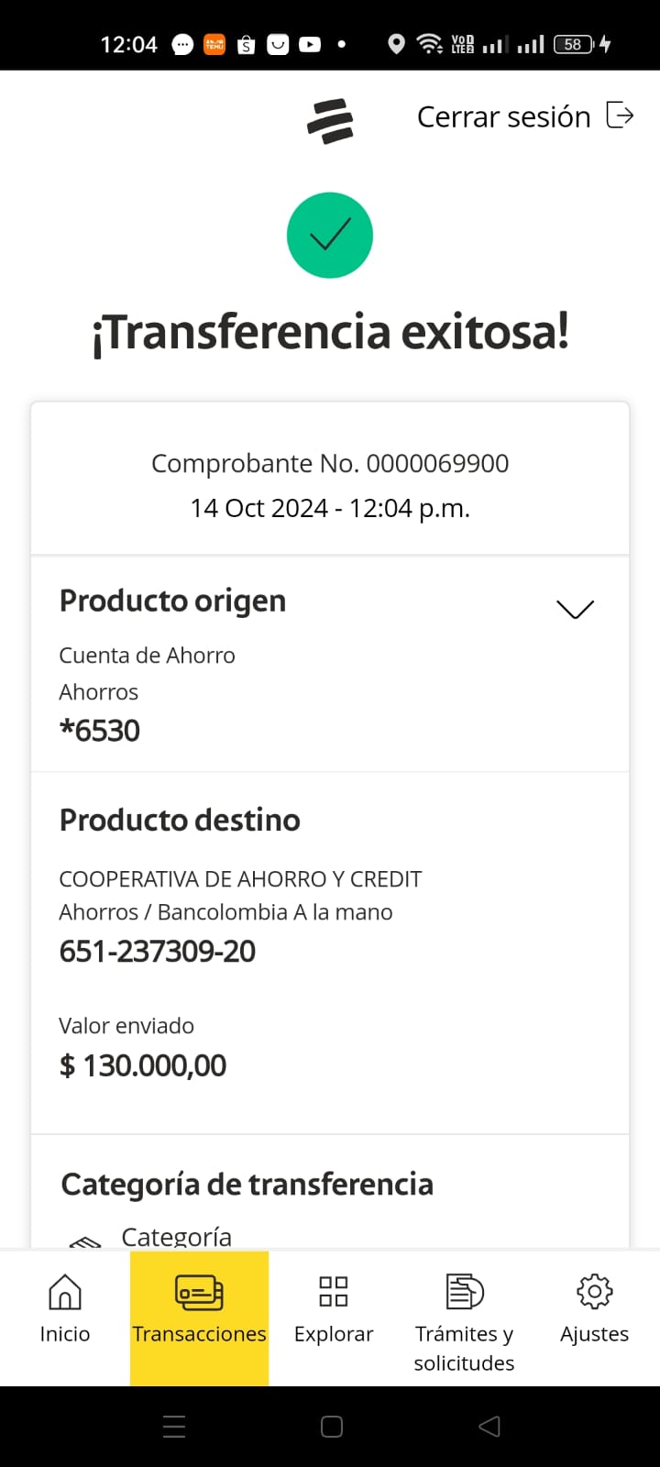This screenshot has width=660, height=1467.
Task: Tap the Cerrar sesión link
Action: pos(503,116)
